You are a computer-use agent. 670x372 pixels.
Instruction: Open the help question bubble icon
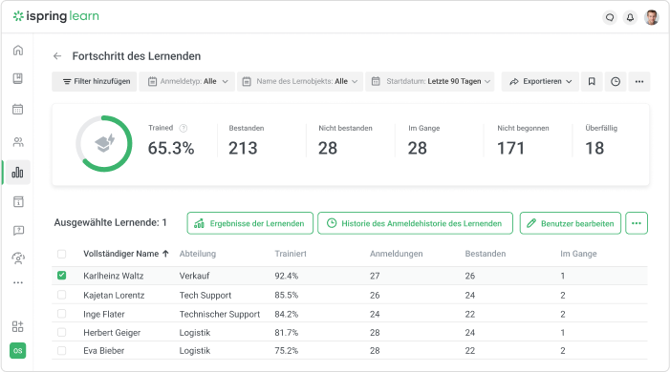click(x=18, y=231)
